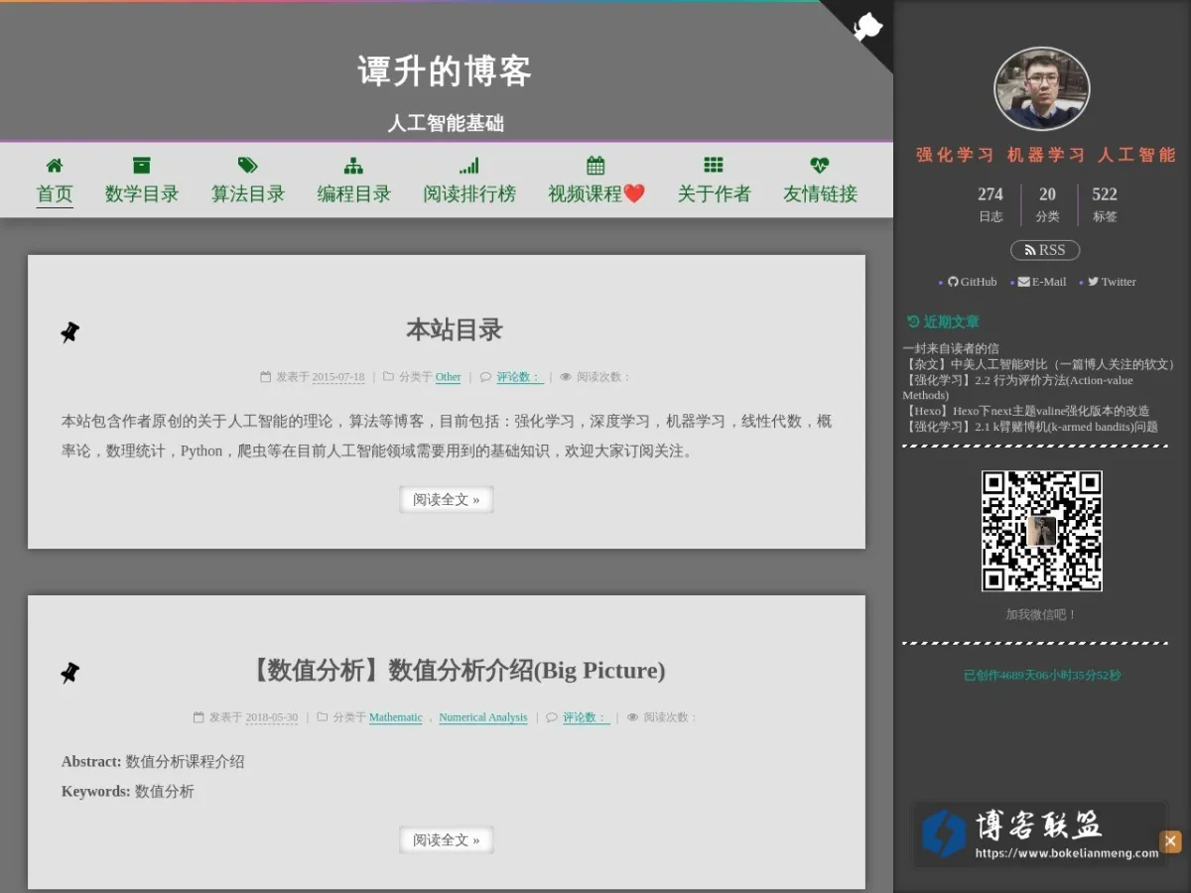Click the GitHub cat corner ribbon
This screenshot has width=1191, height=893.
(x=867, y=26)
